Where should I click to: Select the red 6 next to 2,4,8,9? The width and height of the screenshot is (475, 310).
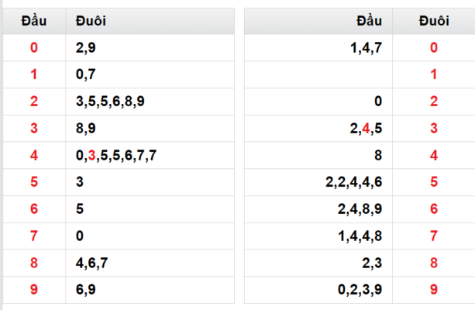434,209
